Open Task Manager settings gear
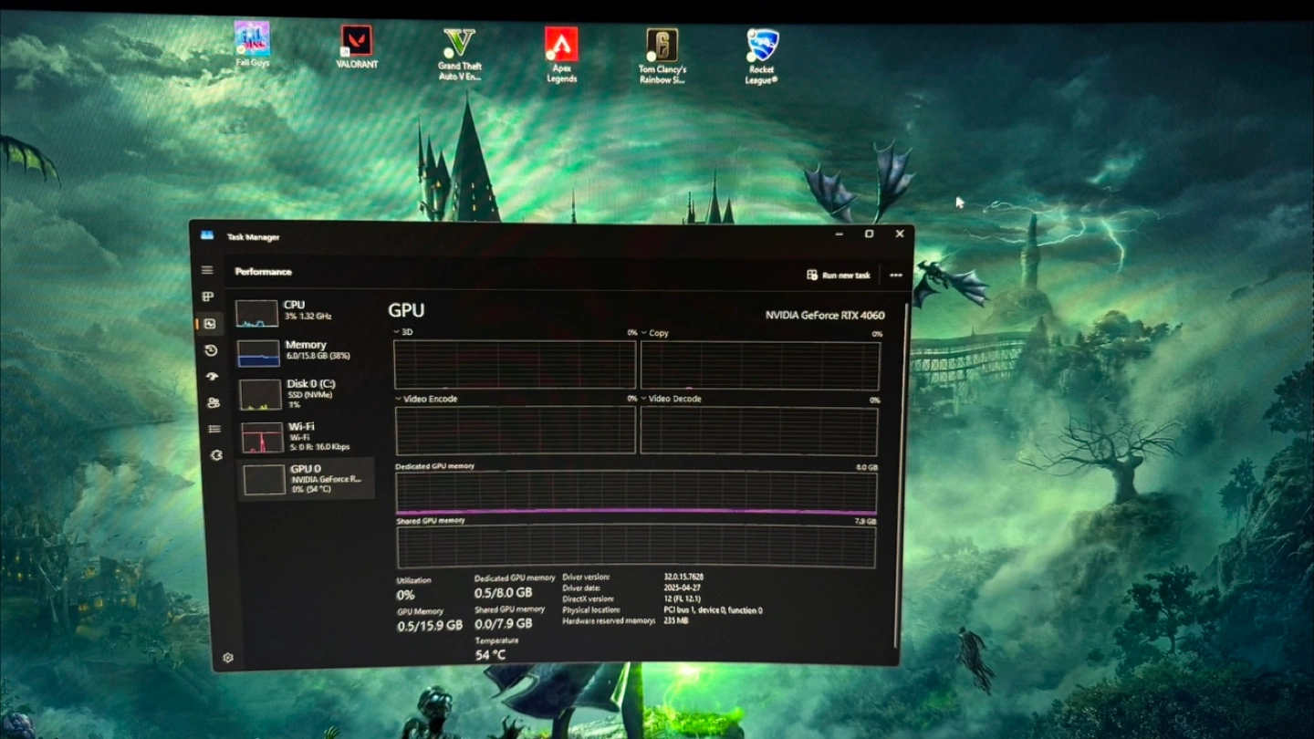 (x=227, y=657)
